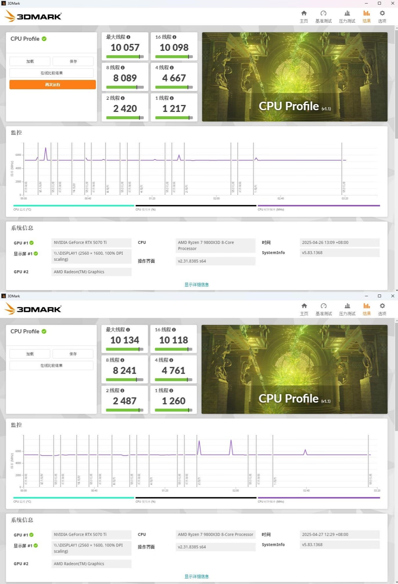
Task: Click info icon beside 8 线程 above 8 089
Action: [123, 68]
